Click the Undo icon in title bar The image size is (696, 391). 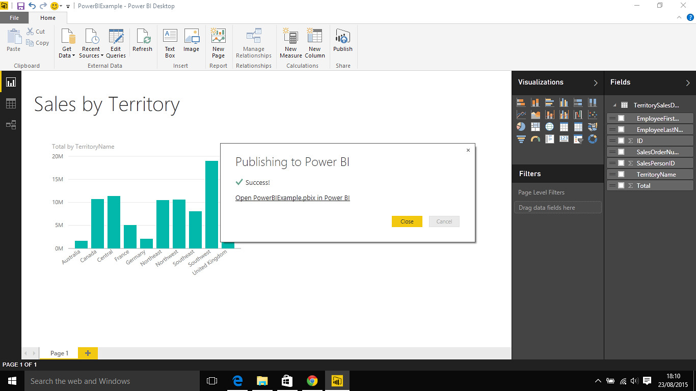click(32, 6)
